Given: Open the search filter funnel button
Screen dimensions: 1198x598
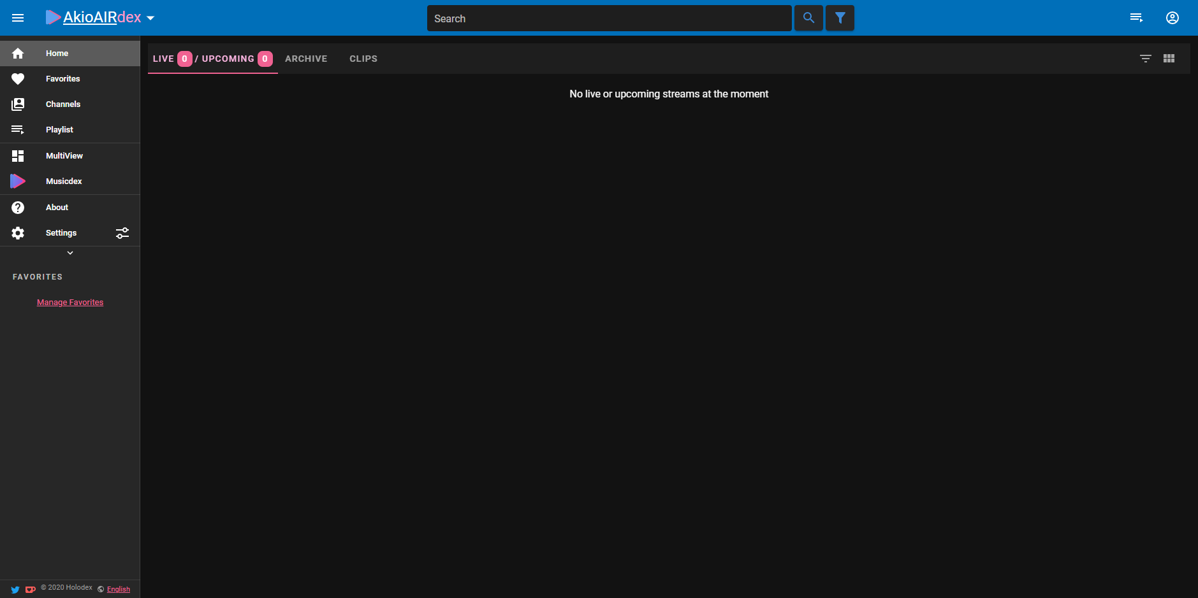Looking at the screenshot, I should point(840,18).
